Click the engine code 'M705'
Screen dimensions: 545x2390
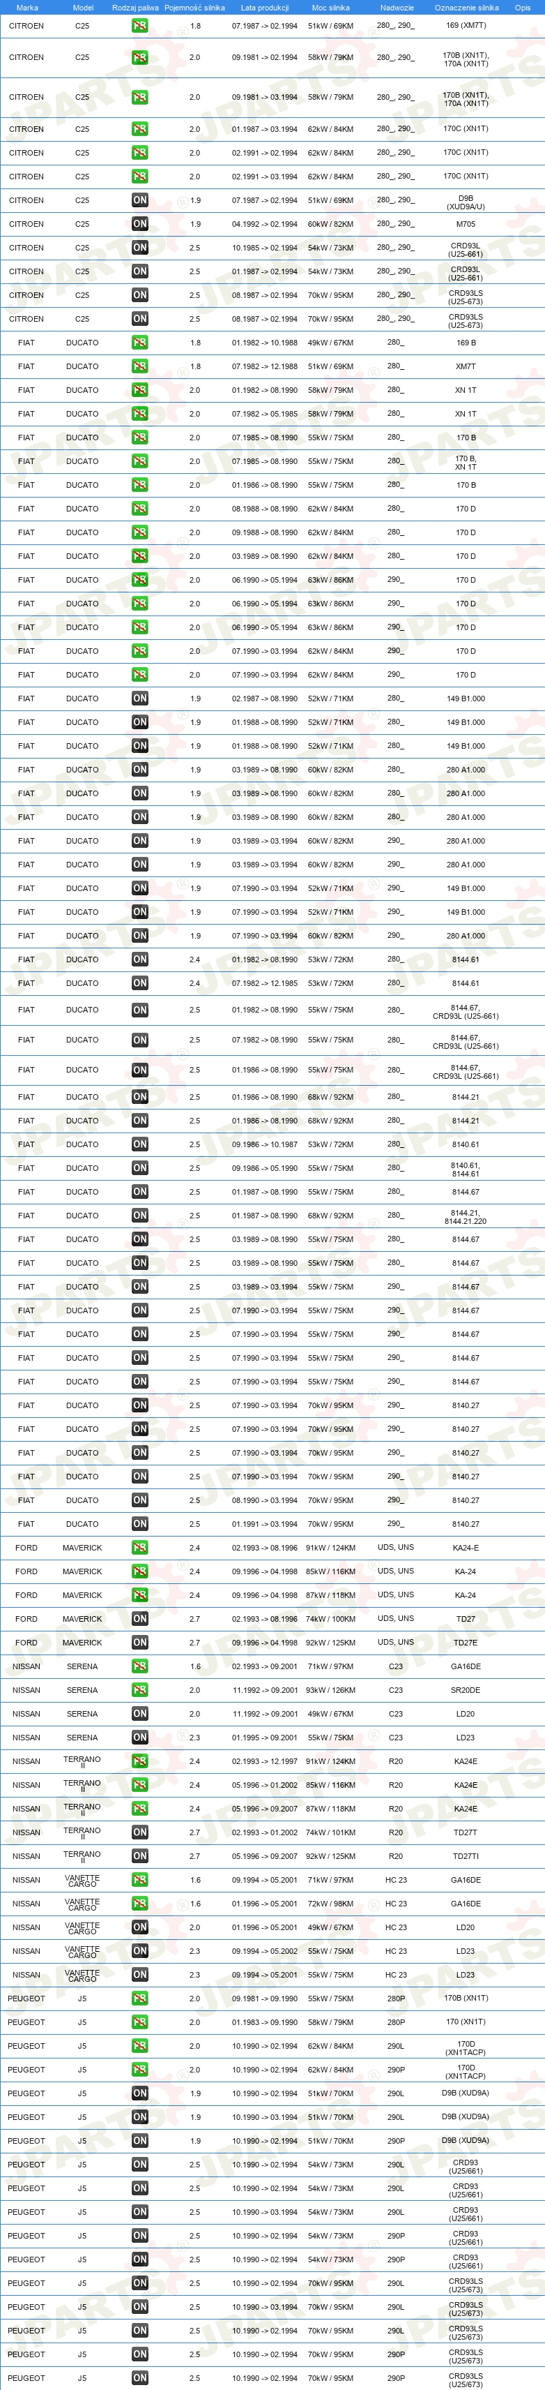coord(466,225)
